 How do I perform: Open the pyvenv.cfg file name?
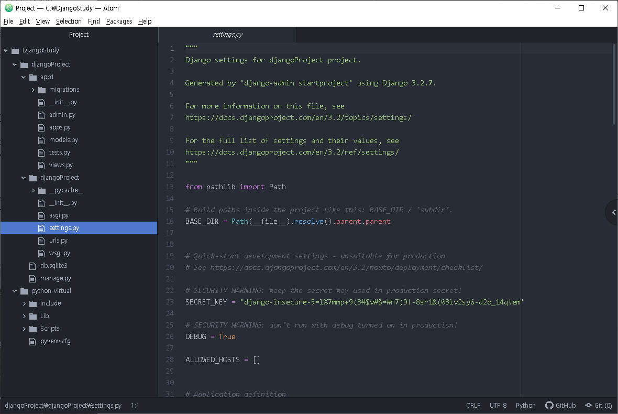click(x=55, y=342)
